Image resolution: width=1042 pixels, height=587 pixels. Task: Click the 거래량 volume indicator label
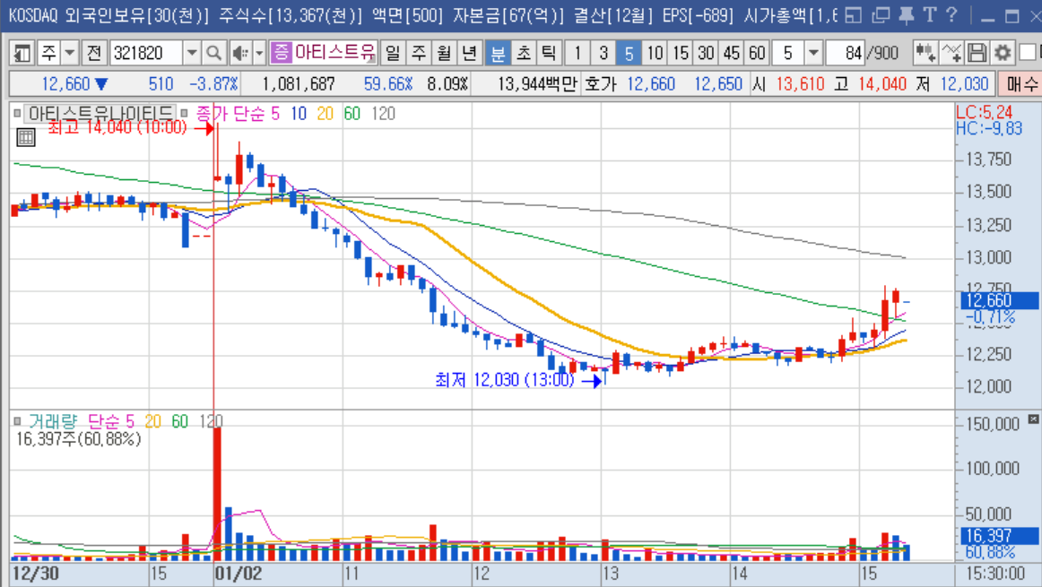(x=53, y=421)
